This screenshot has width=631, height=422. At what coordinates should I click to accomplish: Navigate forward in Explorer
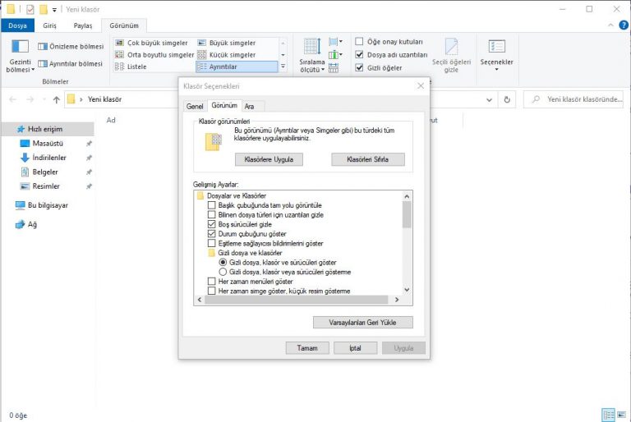click(x=30, y=99)
